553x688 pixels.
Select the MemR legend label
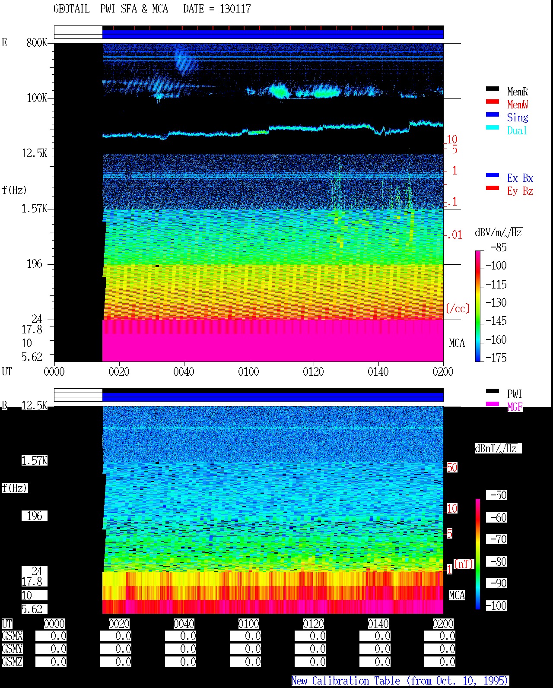coord(518,92)
